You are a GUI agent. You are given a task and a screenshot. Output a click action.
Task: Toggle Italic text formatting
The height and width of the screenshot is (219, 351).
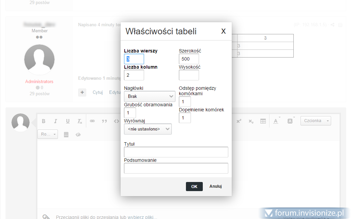(56, 121)
